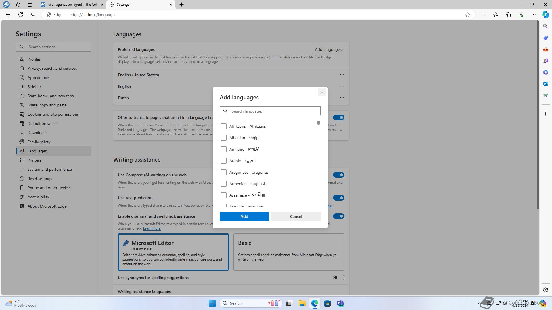552x310 pixels.
Task: Open Workspaces icon in title bar
Action: (18, 5)
